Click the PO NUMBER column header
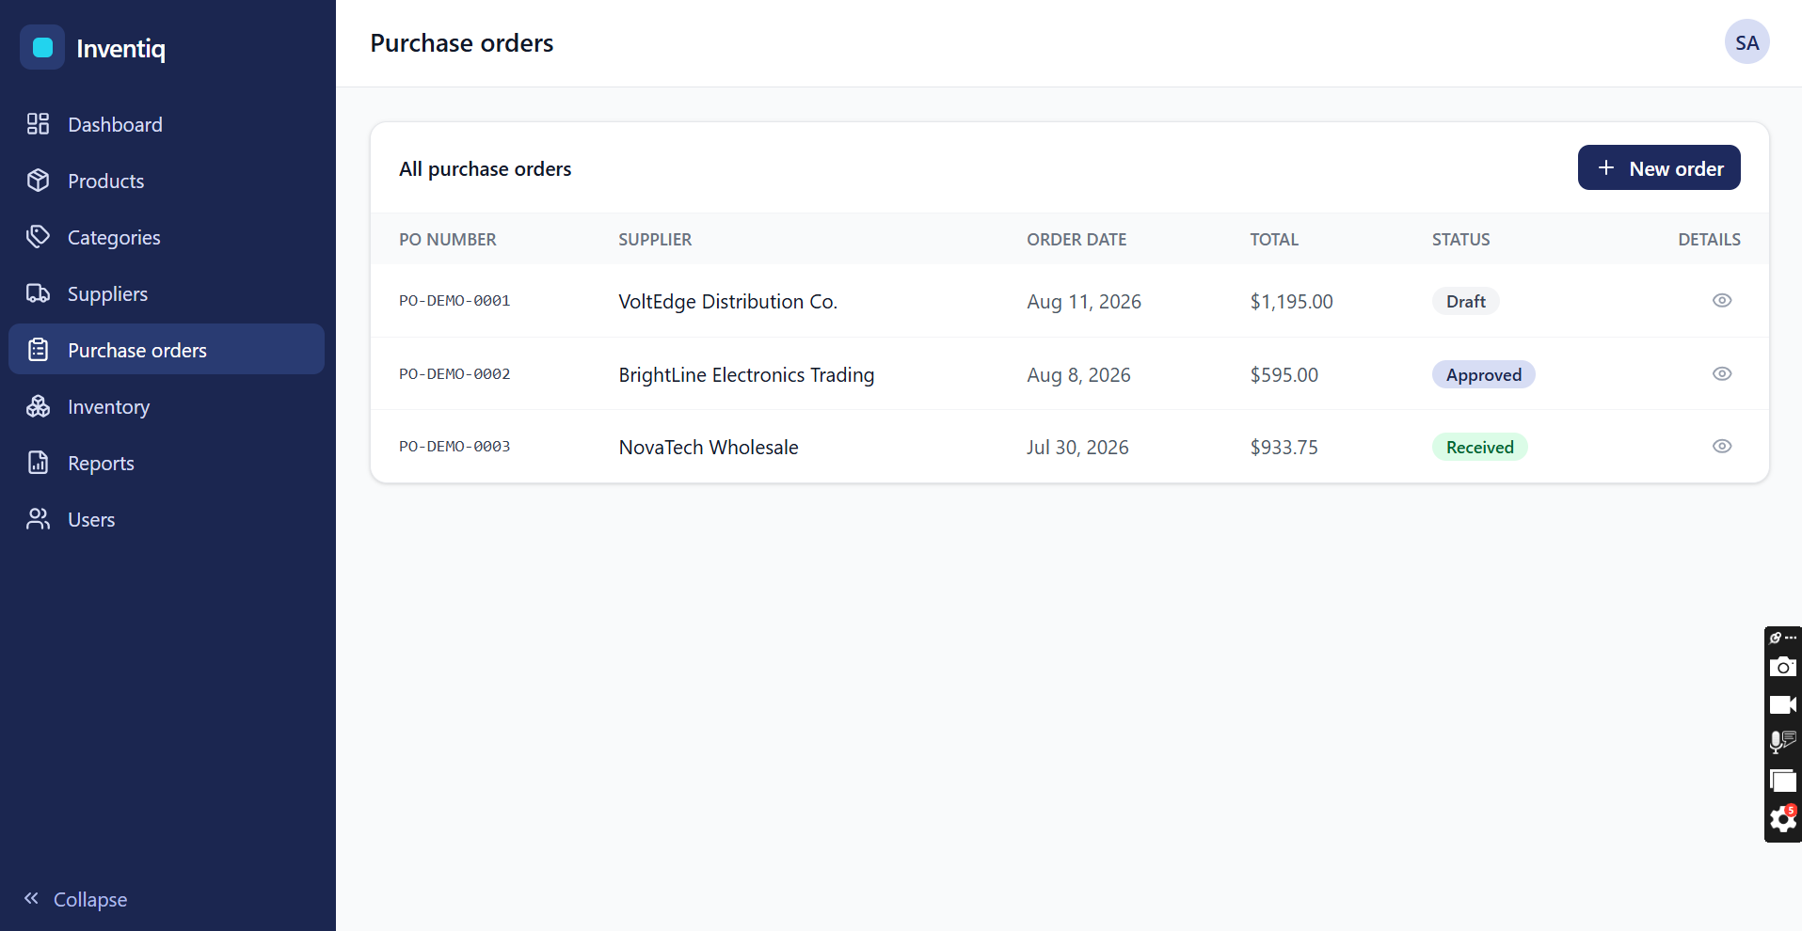The height and width of the screenshot is (931, 1802). tap(447, 239)
